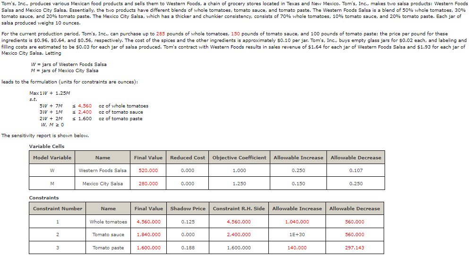
Task: Click the nonnegativity line "W, M ≥ 0"
Action: click(52, 124)
